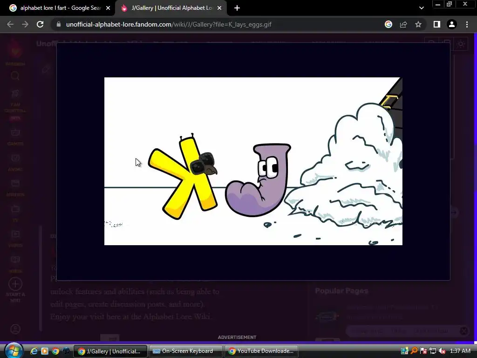This screenshot has height=358, width=477.
Task: Open Chrome three-dot menu
Action: coord(467,24)
